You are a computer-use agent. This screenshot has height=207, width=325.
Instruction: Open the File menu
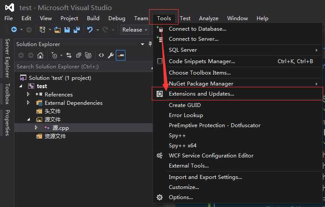point(8,18)
